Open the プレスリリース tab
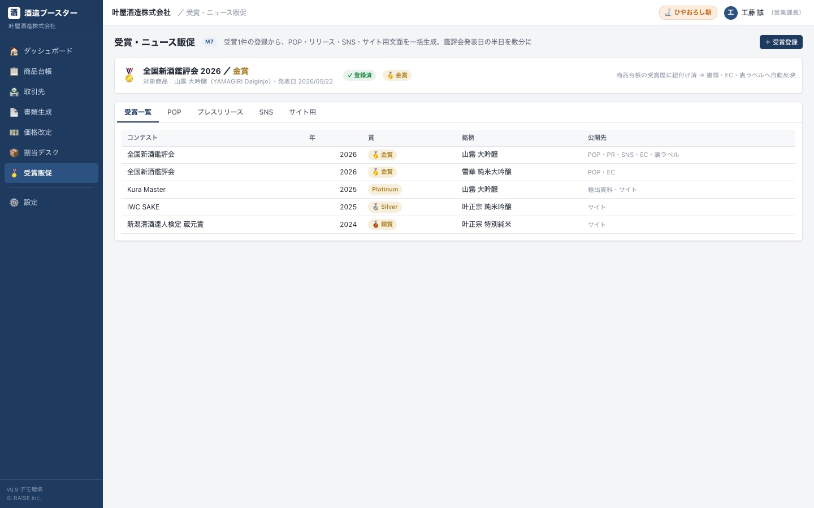814x508 pixels. coord(220,112)
